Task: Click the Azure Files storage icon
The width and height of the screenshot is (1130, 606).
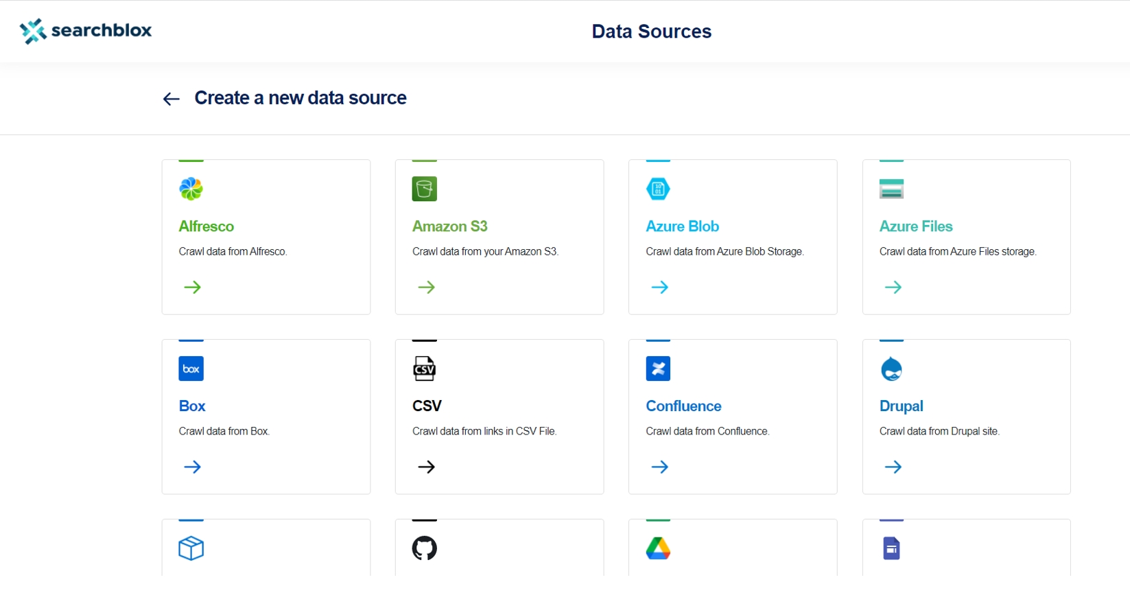Action: pyautogui.click(x=891, y=189)
